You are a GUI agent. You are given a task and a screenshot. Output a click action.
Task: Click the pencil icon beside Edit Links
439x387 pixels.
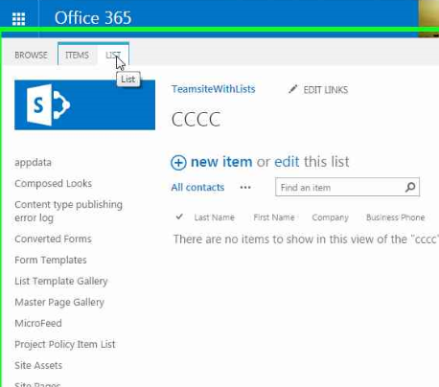tap(293, 89)
